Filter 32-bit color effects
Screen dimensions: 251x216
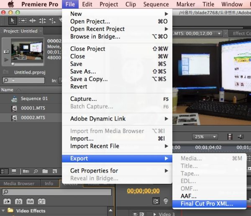18,201
